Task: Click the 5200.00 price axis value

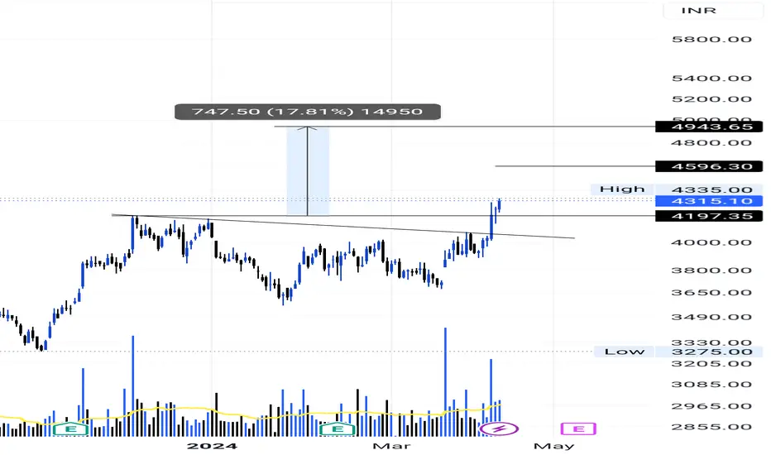Action: (x=711, y=99)
